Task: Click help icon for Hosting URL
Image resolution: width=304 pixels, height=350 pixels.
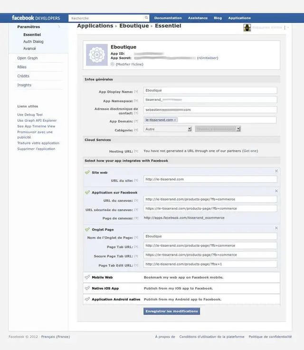Action: [x=136, y=151]
